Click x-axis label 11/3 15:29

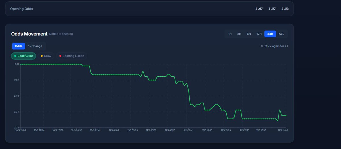[226, 130]
